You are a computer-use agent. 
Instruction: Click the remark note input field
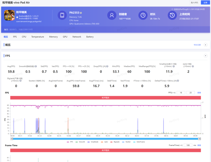click(x=21, y=29)
